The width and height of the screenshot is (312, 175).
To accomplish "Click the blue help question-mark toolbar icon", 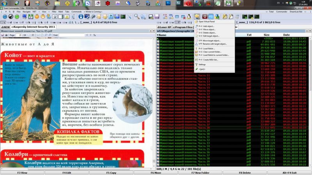I will click(111, 17).
